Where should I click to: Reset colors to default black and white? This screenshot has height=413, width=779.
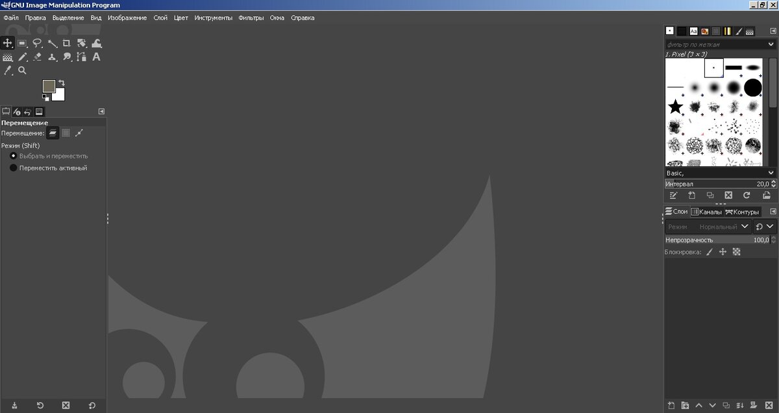coord(45,97)
